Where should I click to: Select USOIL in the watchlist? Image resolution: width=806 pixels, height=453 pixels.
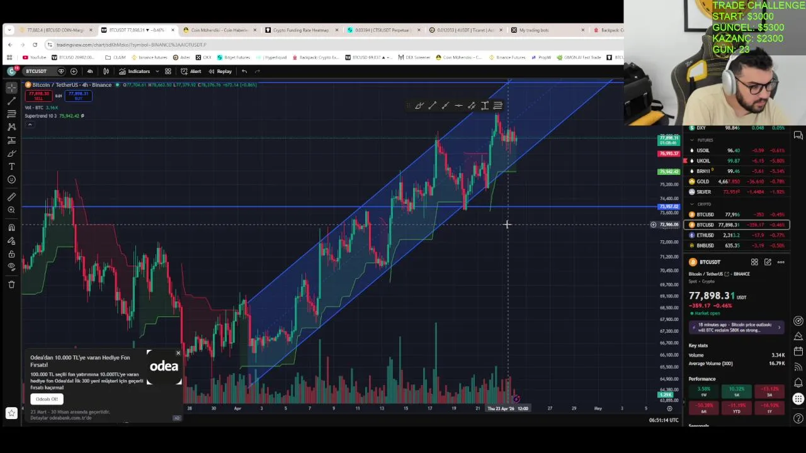pos(737,150)
